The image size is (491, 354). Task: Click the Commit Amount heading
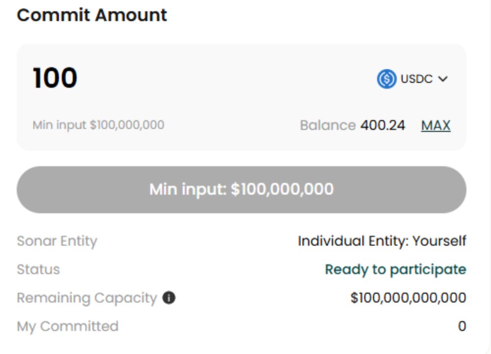pos(92,15)
